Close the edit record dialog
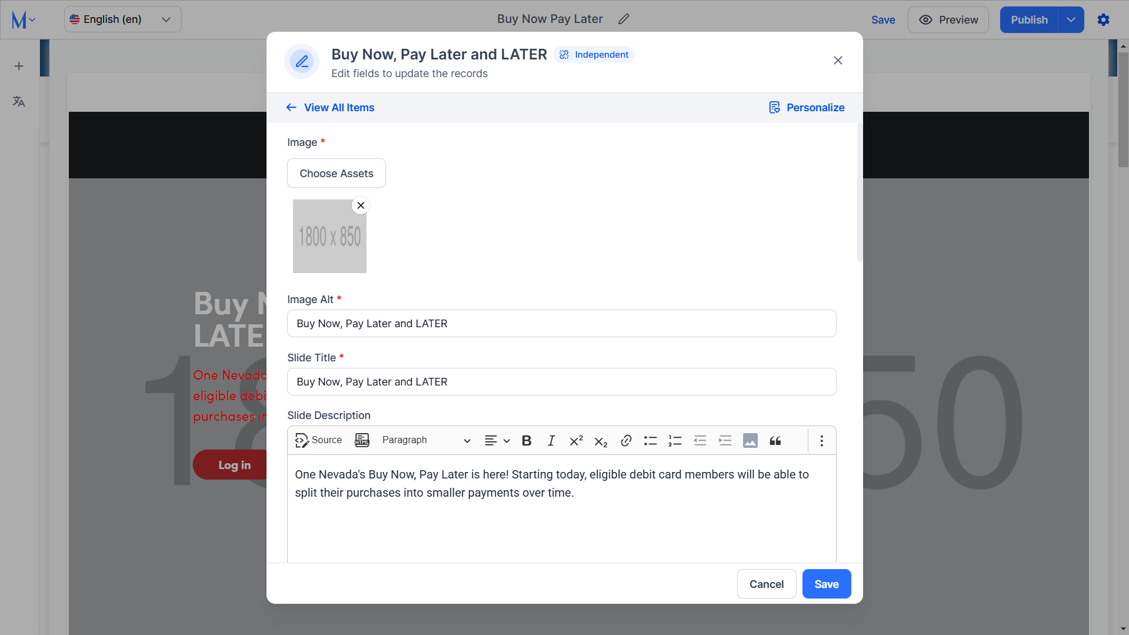 838,61
